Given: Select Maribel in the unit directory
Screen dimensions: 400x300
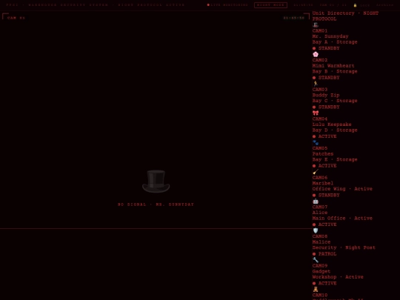Looking at the screenshot, I should 323,183.
